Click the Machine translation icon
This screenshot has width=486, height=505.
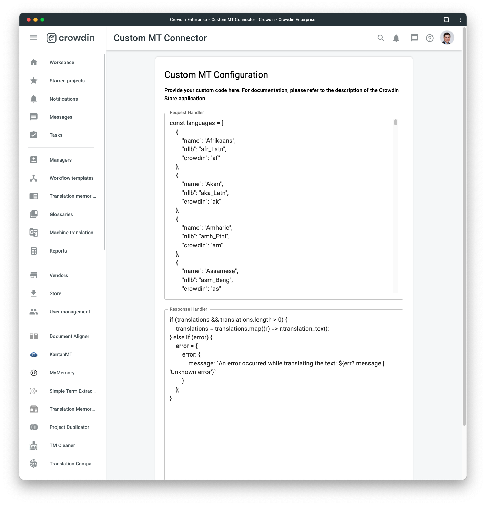[34, 233]
